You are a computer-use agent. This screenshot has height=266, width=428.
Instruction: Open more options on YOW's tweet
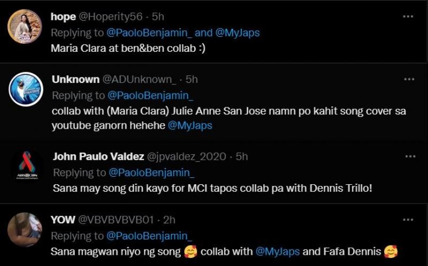(x=409, y=220)
